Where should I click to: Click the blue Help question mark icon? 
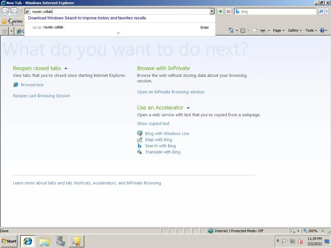[x=322, y=30]
